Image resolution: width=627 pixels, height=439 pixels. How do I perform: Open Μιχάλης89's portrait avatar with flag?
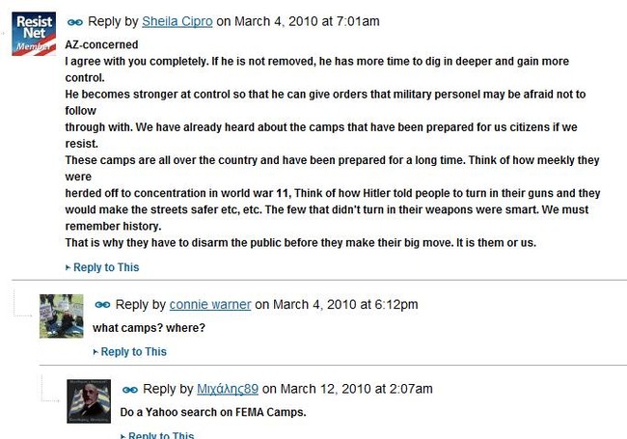[89, 401]
